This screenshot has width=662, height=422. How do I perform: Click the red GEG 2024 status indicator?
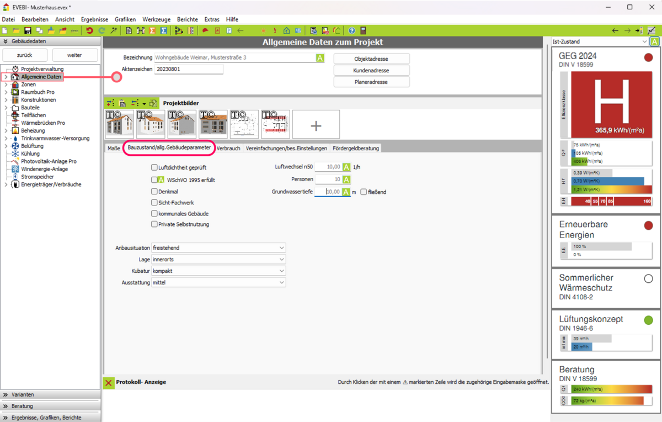pos(648,57)
